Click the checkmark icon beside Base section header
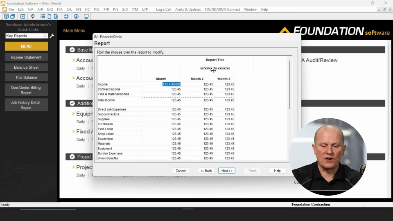Screen dimensions: 393x221 (72, 50)
